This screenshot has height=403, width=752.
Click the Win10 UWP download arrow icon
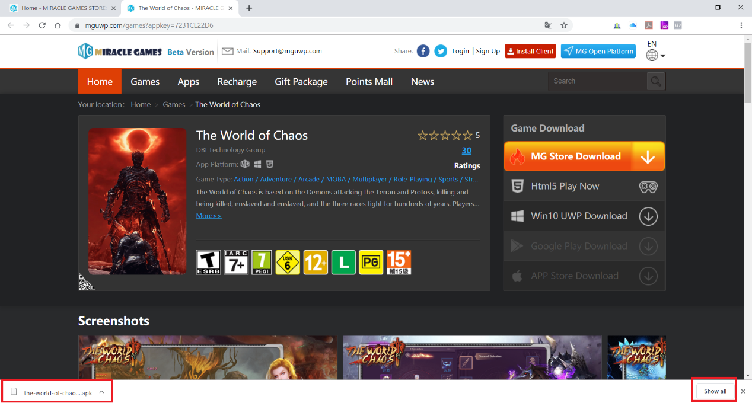click(x=648, y=216)
